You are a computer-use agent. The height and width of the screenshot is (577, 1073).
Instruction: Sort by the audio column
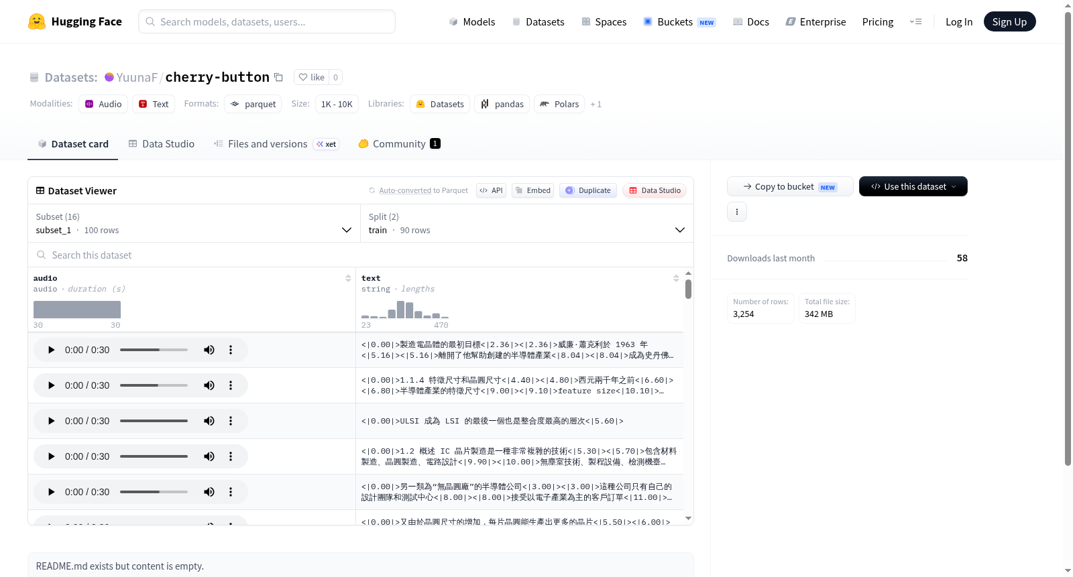tap(348, 278)
